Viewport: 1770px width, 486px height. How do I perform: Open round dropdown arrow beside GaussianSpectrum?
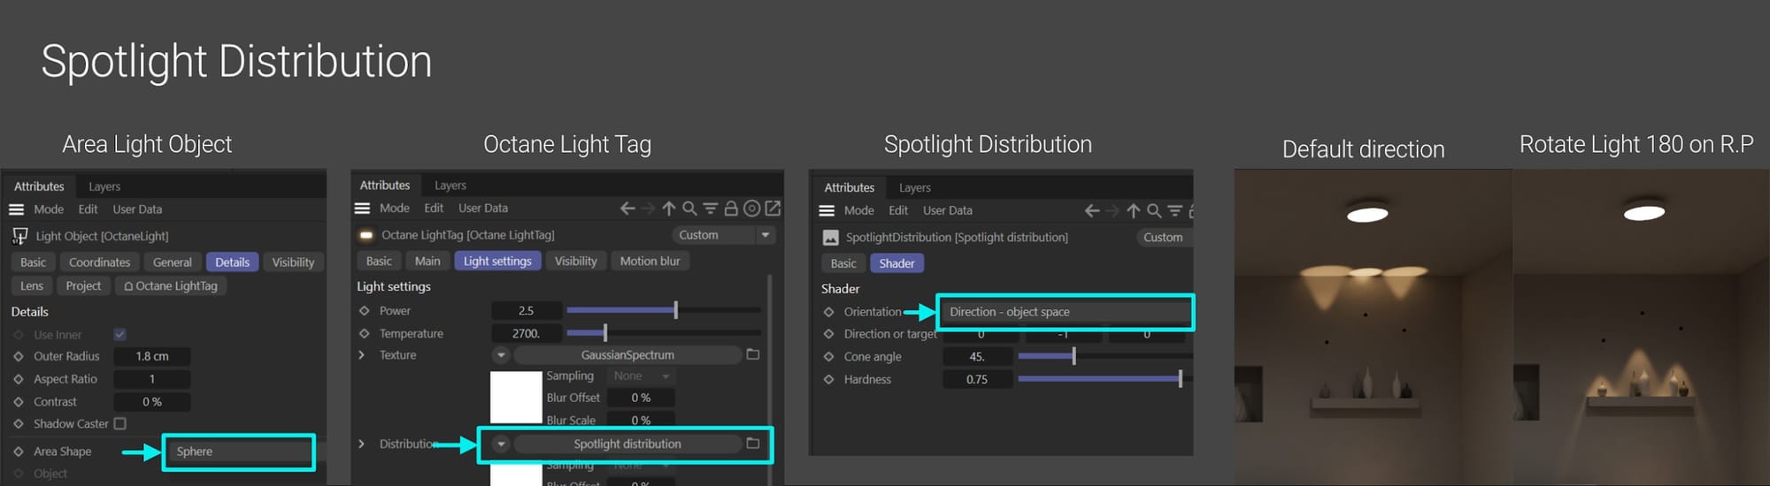(x=501, y=355)
